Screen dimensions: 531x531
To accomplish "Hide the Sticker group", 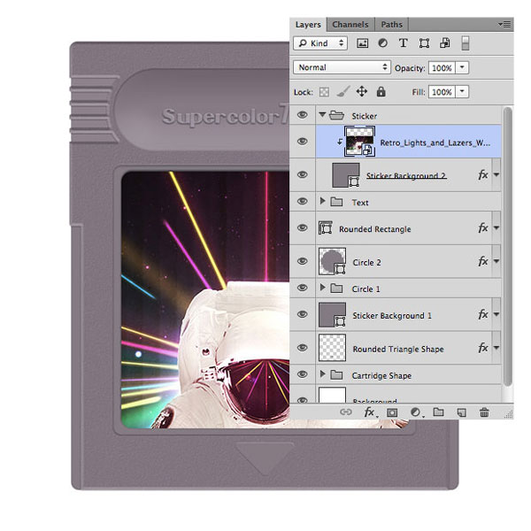I will pos(303,115).
